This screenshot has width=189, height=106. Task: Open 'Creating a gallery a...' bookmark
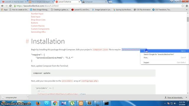pyautogui.click(x=60, y=10)
